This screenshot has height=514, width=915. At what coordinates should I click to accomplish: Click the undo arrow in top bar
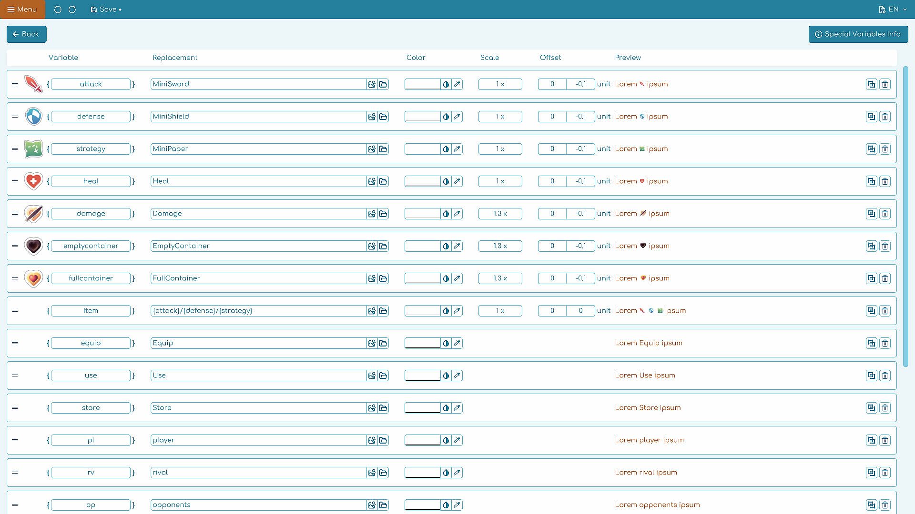[x=58, y=10]
